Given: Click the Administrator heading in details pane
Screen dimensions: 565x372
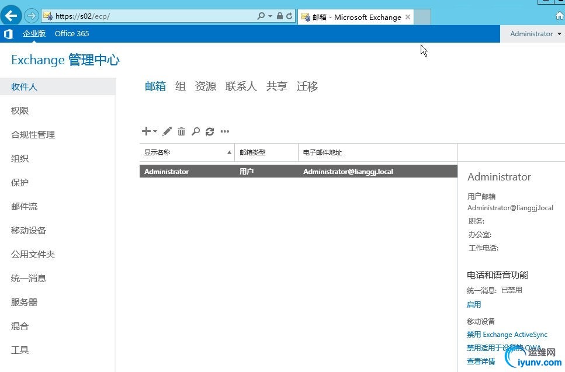Looking at the screenshot, I should click(x=499, y=177).
